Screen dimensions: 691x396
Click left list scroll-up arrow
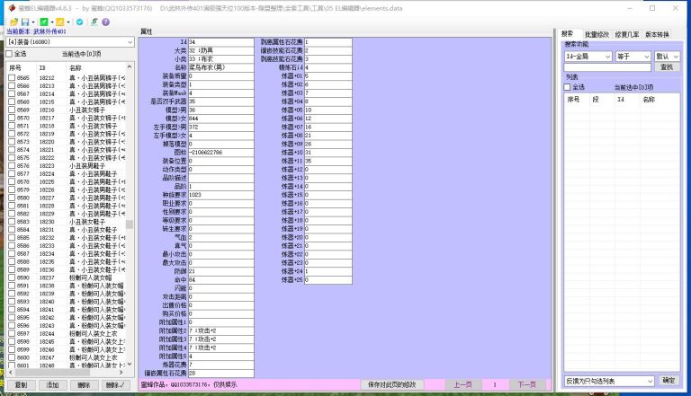click(130, 66)
